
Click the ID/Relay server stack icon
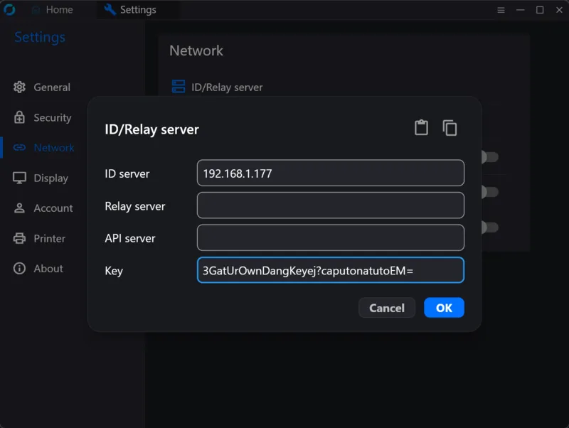[179, 87]
